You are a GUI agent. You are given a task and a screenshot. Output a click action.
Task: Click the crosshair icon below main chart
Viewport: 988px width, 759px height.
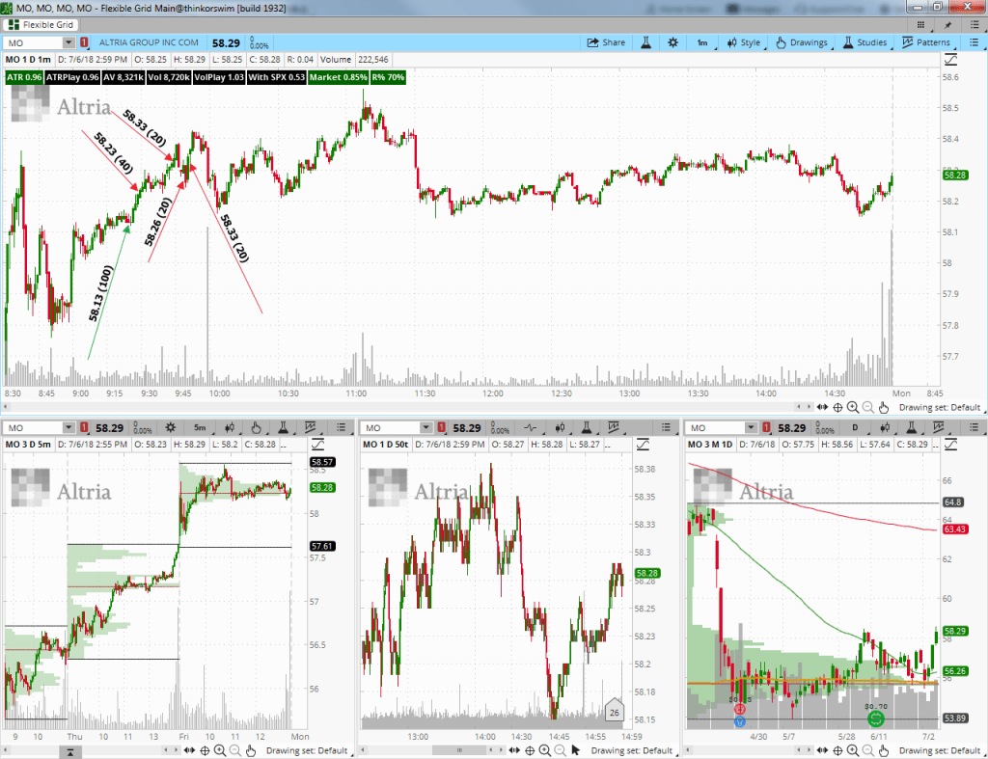[x=837, y=408]
